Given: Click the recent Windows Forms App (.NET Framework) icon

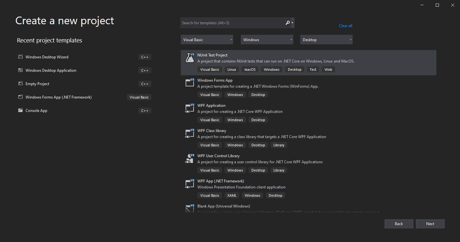Looking at the screenshot, I should click(x=20, y=97).
